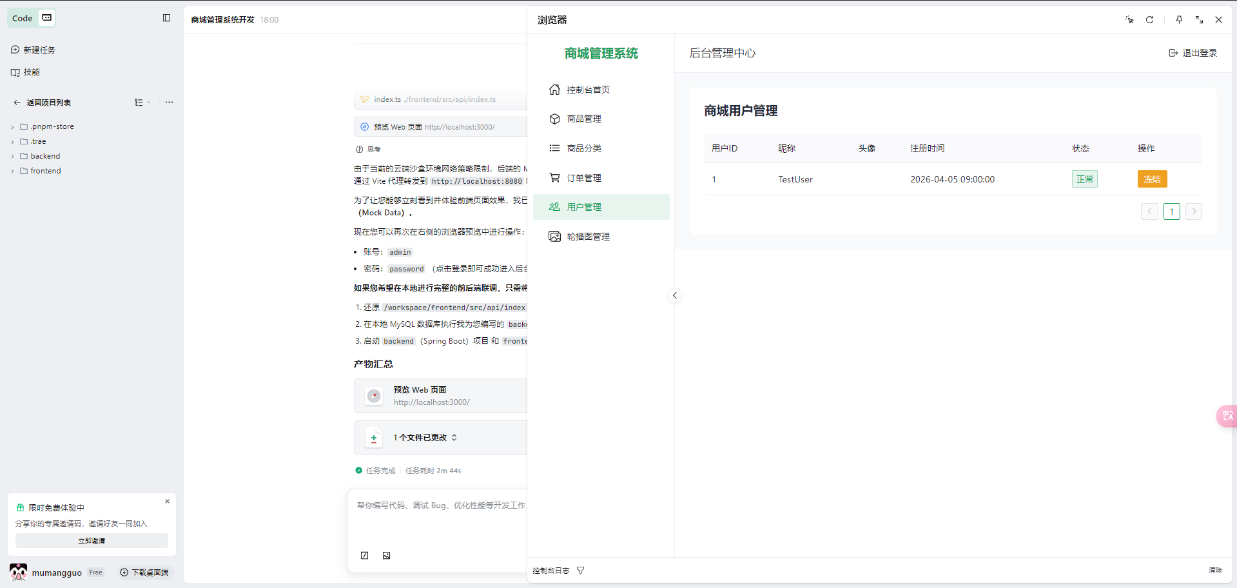The width and height of the screenshot is (1237, 588).
Task: Toggle the left sidebar panel icon
Action: coord(166,18)
